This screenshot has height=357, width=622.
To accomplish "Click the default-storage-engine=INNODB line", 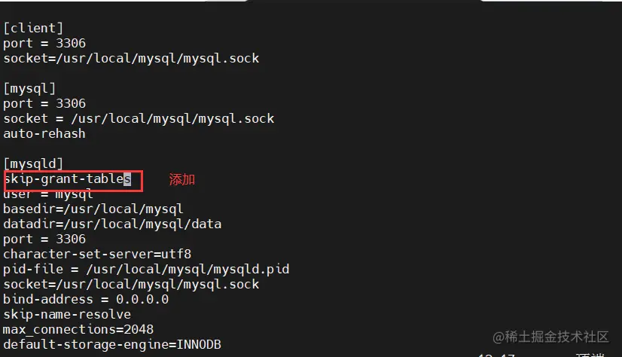I will pyautogui.click(x=112, y=344).
